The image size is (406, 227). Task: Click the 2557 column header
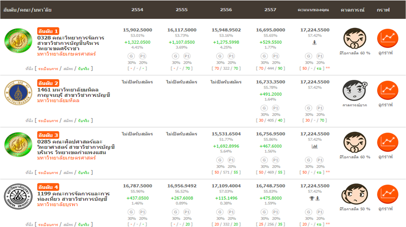coord(270,9)
